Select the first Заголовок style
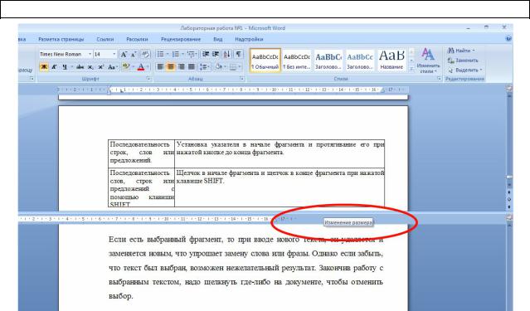 click(328, 61)
